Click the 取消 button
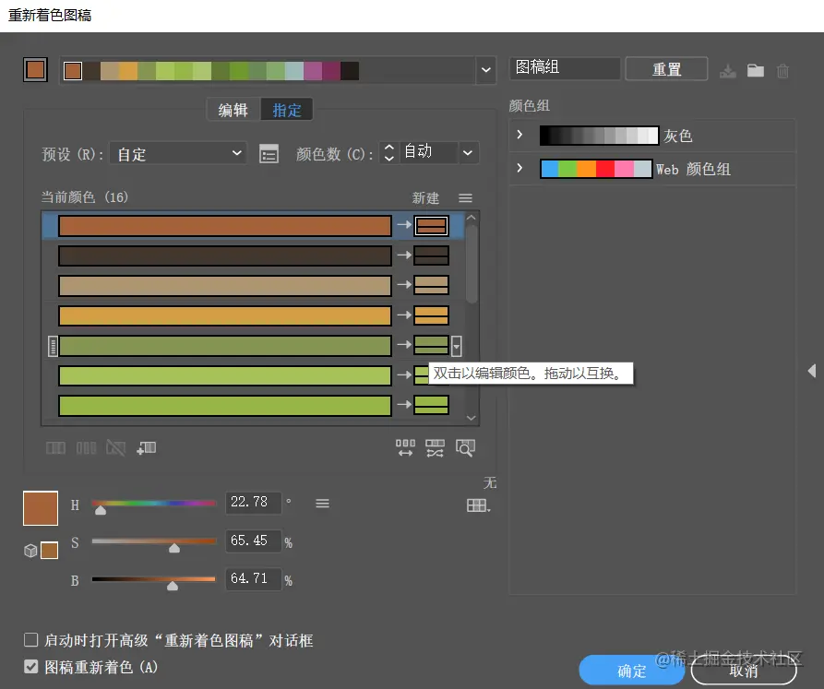The height and width of the screenshot is (689, 824). click(744, 671)
